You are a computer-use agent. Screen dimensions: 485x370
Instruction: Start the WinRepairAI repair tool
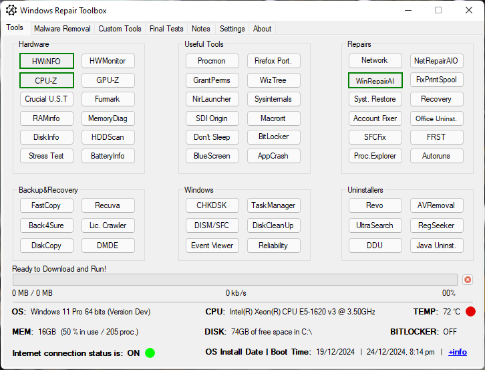[x=375, y=80]
